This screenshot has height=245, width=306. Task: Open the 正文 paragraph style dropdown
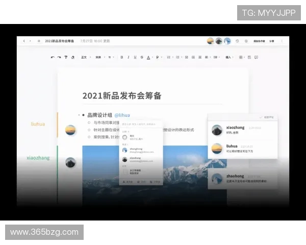click(86, 57)
